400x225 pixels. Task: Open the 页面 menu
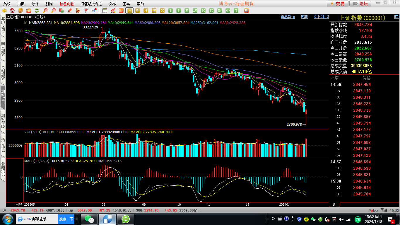(x=21, y=4)
